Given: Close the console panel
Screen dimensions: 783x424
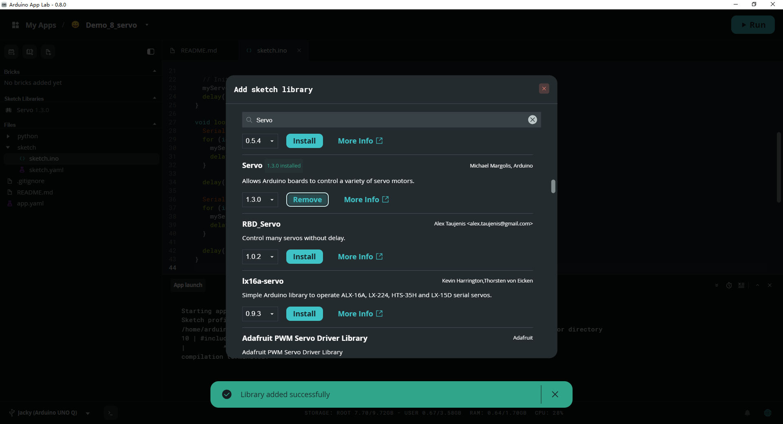Looking at the screenshot, I should 770,285.
